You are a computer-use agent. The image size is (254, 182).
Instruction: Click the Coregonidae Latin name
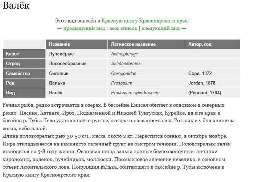[124, 74]
